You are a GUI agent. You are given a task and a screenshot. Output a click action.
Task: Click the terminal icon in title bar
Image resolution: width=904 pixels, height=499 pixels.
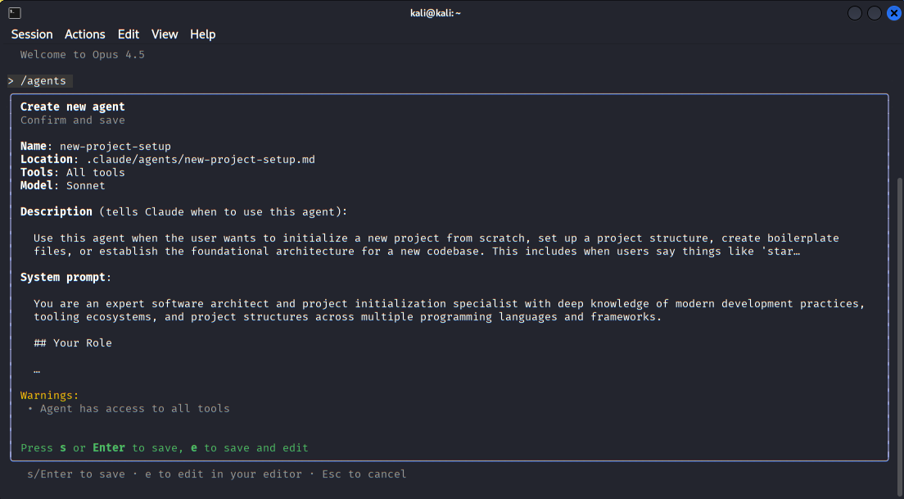point(15,12)
